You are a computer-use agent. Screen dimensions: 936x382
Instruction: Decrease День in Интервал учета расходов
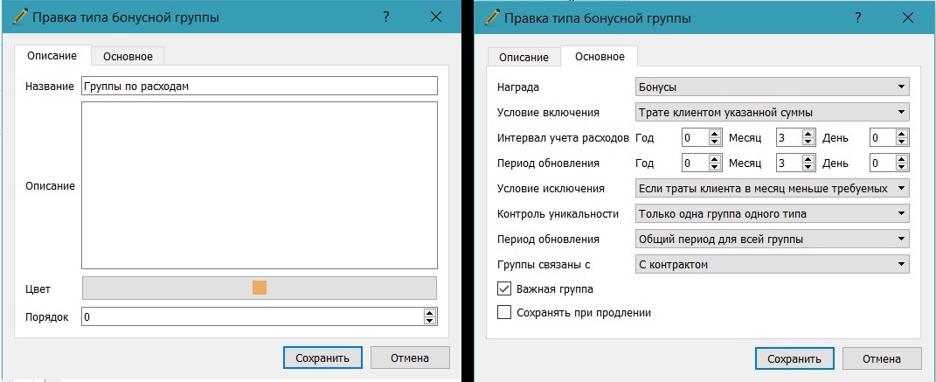click(902, 142)
